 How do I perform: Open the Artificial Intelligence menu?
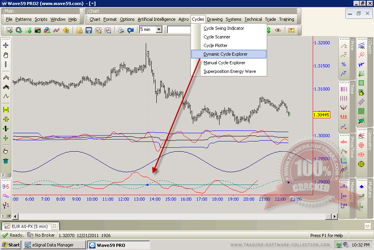point(156,19)
